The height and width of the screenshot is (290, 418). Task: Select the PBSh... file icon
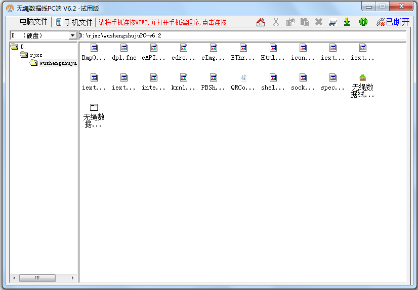point(213,82)
